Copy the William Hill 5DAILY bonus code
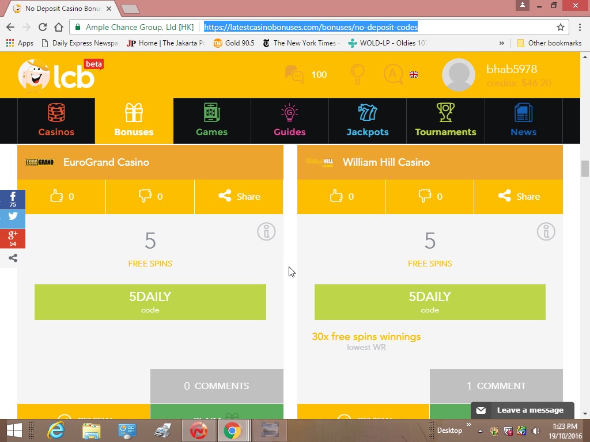 click(430, 302)
